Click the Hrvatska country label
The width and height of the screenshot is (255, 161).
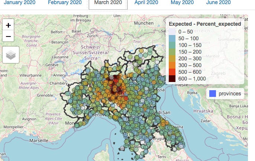coord(203,111)
